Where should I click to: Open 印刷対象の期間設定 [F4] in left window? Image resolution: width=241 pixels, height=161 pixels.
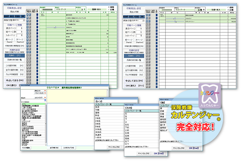click(x=14, y=46)
